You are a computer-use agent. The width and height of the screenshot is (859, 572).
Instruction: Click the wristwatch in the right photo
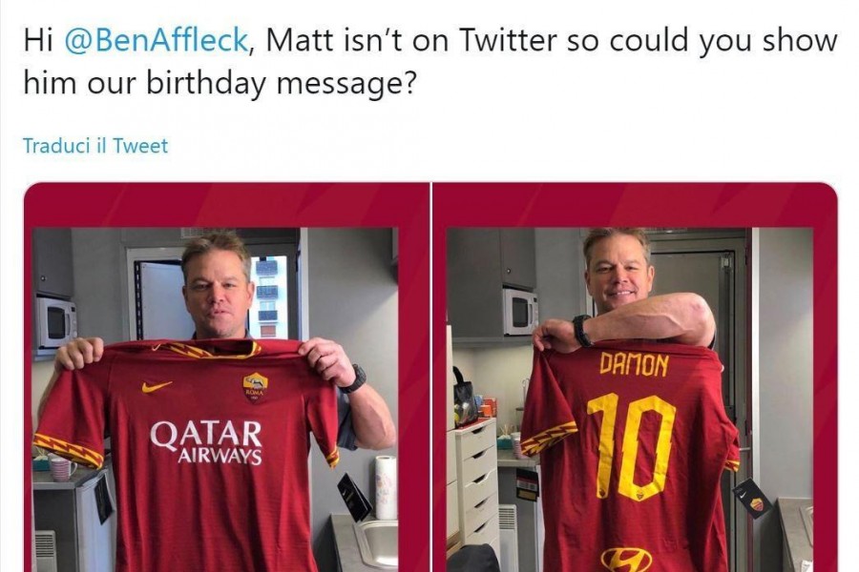tap(582, 330)
